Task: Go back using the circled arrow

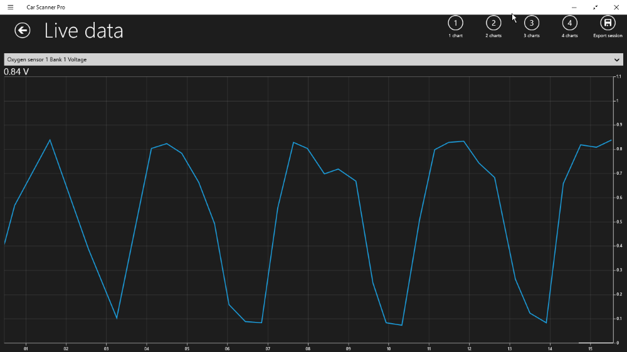Action: pos(23,31)
